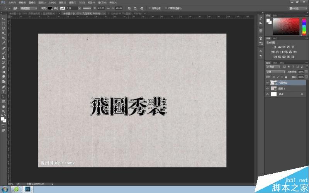Change screen mode from toolbox bottom
The image size is (309, 193).
click(3, 130)
